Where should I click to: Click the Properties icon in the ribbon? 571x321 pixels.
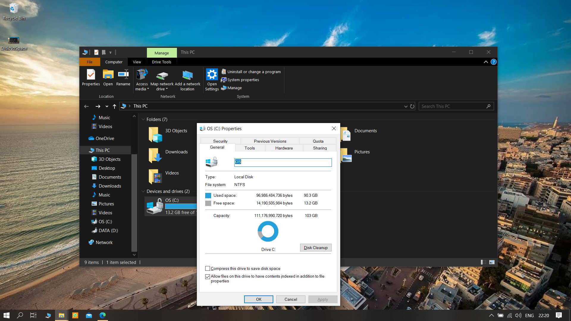(91, 74)
